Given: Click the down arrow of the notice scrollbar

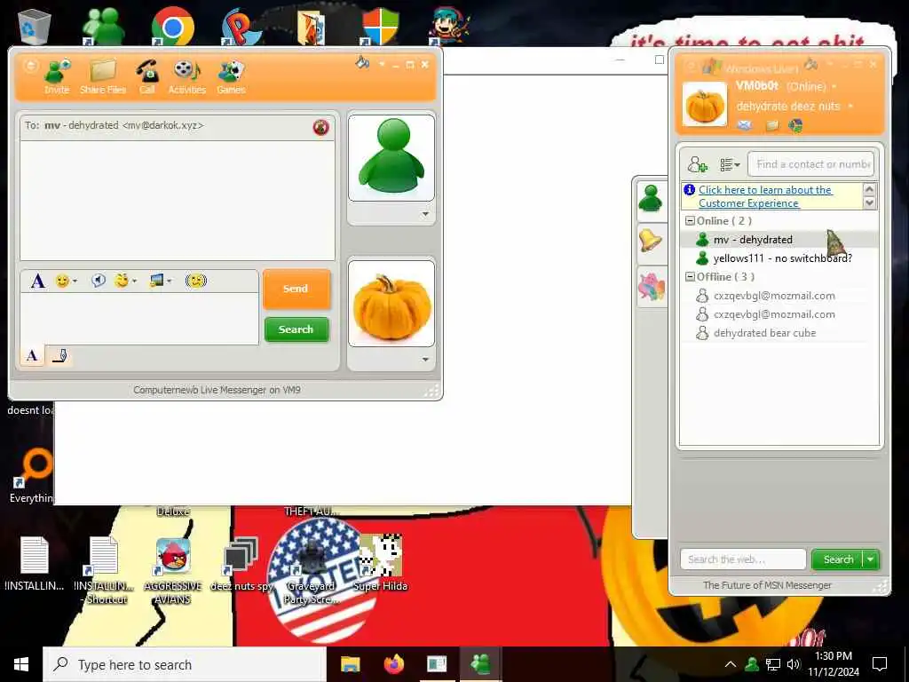Looking at the screenshot, I should (869, 203).
